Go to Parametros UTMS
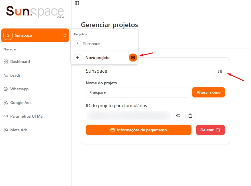The width and height of the screenshot is (251, 186). pyautogui.click(x=26, y=116)
